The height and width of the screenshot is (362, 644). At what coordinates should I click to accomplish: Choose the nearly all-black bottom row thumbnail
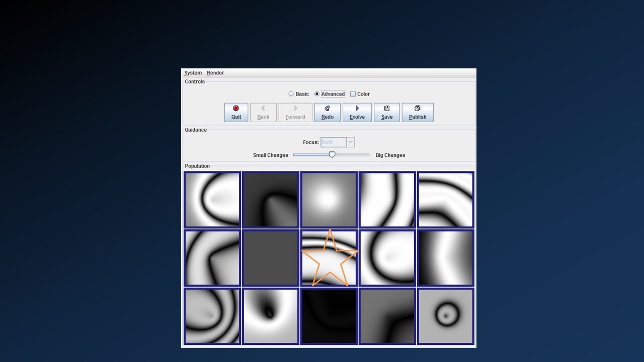pyautogui.click(x=329, y=316)
